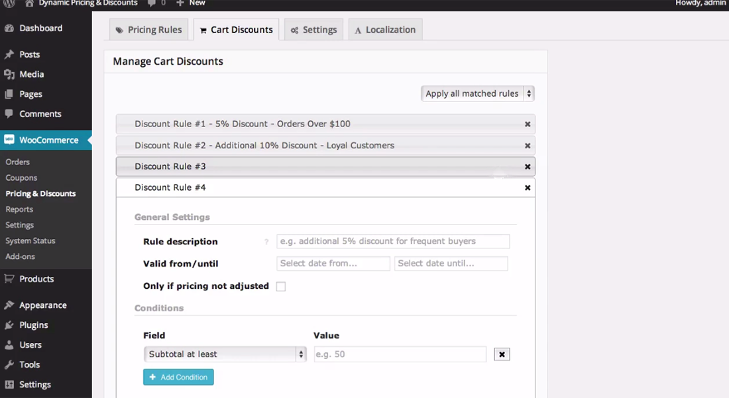Remove Discount Rule #1 with its X icon
729x398 pixels.
tap(528, 124)
